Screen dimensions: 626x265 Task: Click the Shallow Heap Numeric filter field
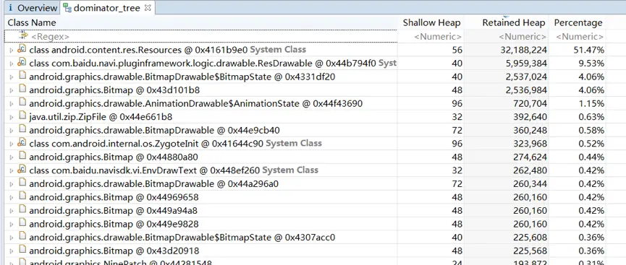click(x=438, y=37)
